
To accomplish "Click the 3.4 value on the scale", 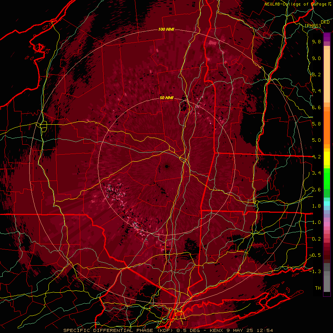I will click(316, 173).
